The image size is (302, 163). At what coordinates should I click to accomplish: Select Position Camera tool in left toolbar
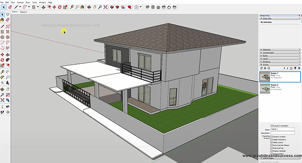tap(2, 107)
